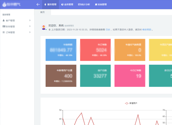
Task: Click the bell icon before login date
Action: (x=50, y=30)
